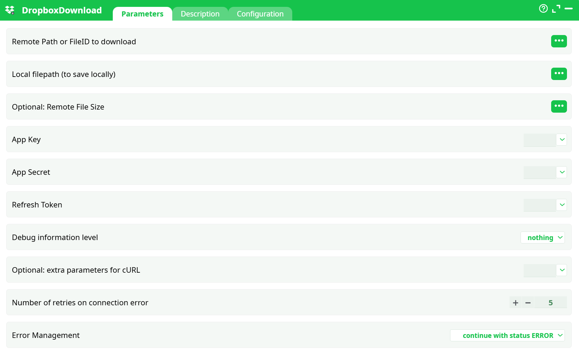
Task: Increment retries with the plus icon
Action: 515,303
